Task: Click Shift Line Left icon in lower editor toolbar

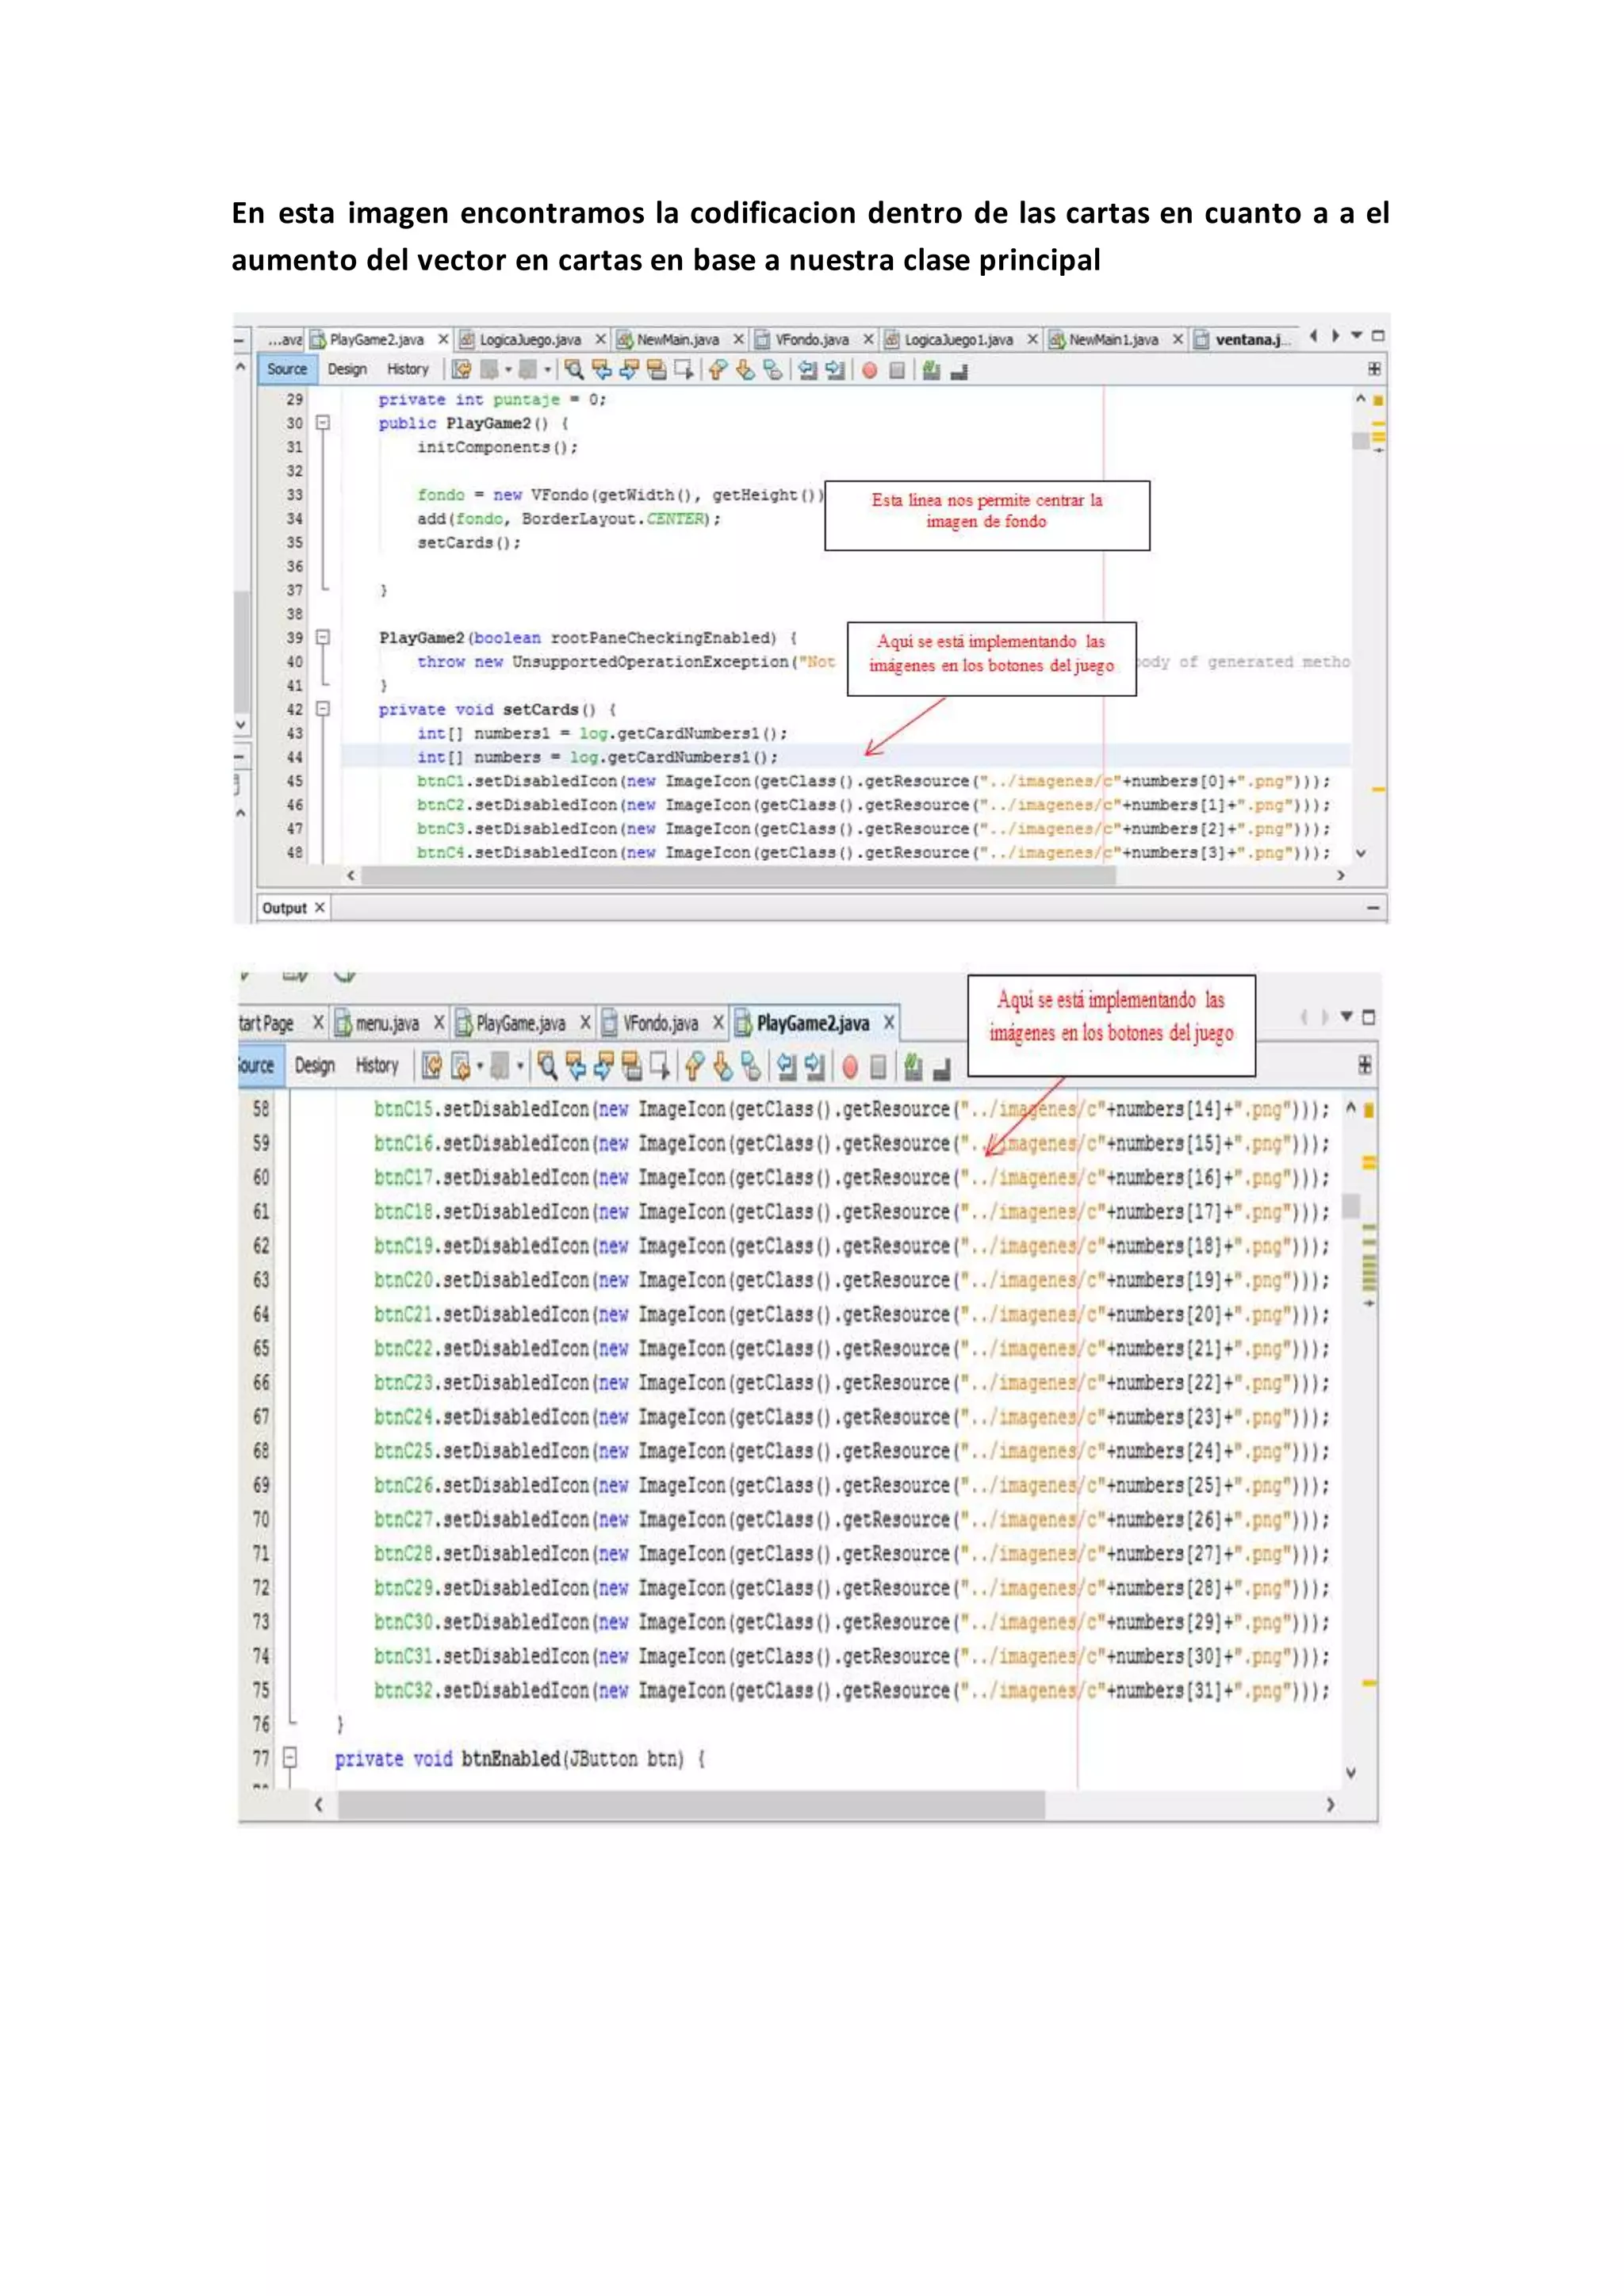Action: click(787, 1067)
